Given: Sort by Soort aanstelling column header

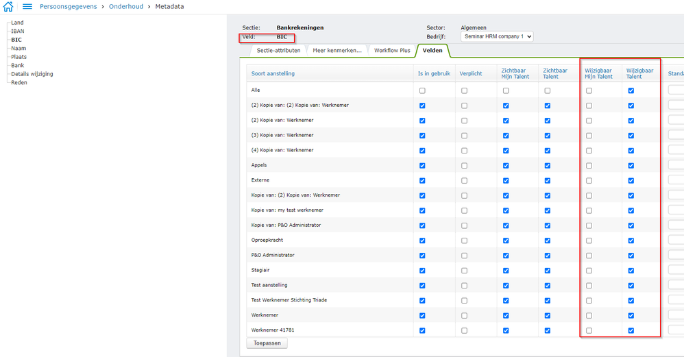Looking at the screenshot, I should (x=273, y=73).
